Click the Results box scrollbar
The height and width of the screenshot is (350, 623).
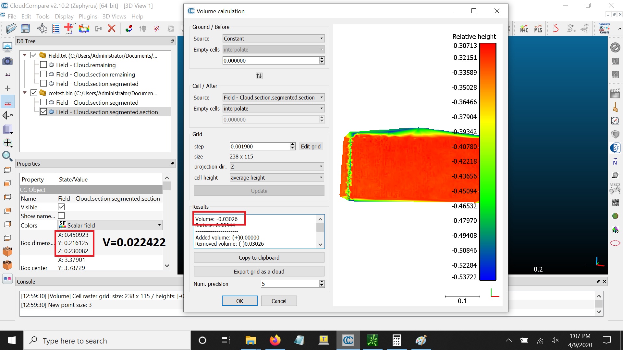pyautogui.click(x=320, y=232)
